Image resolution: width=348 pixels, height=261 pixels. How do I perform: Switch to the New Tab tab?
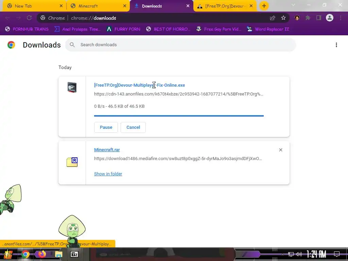tap(34, 6)
